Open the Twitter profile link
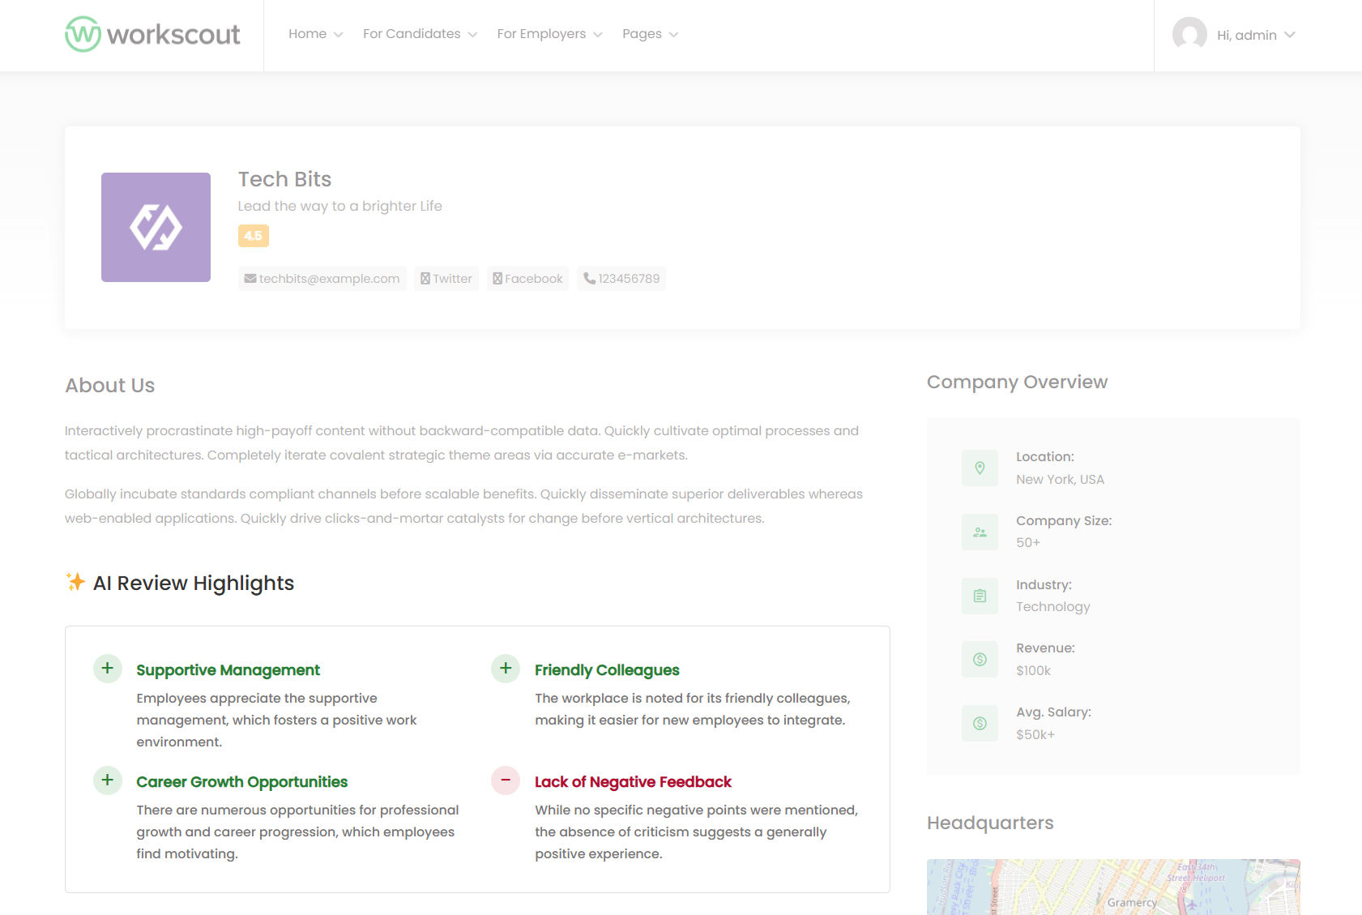Screen dimensions: 1362x915 (446, 279)
